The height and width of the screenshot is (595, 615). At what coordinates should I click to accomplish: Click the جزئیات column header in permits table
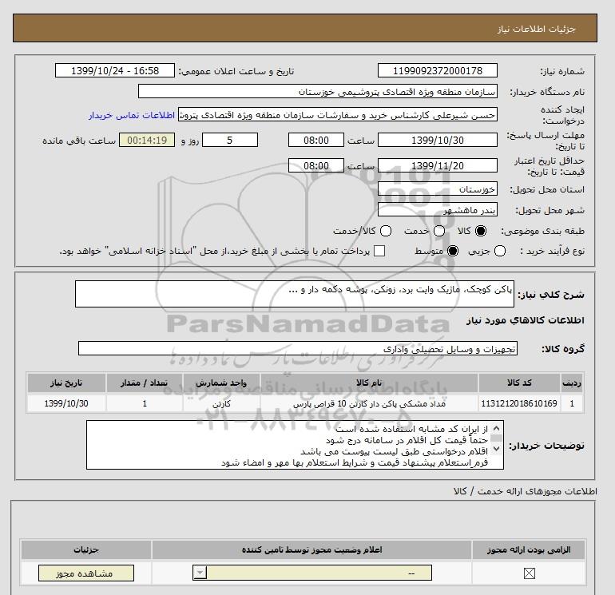86,550
